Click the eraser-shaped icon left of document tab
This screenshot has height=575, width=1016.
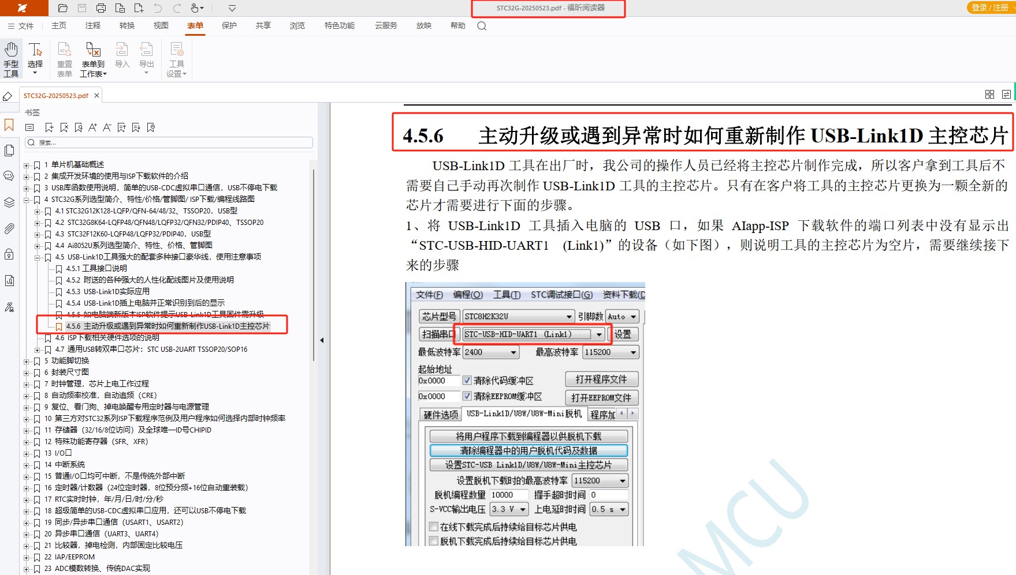point(8,96)
